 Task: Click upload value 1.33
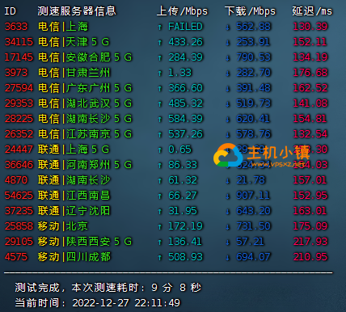pos(179,73)
